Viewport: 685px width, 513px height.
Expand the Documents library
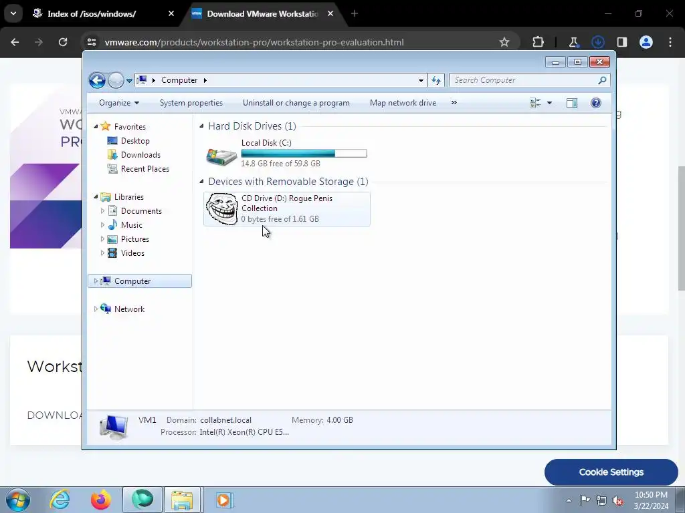[x=102, y=210]
